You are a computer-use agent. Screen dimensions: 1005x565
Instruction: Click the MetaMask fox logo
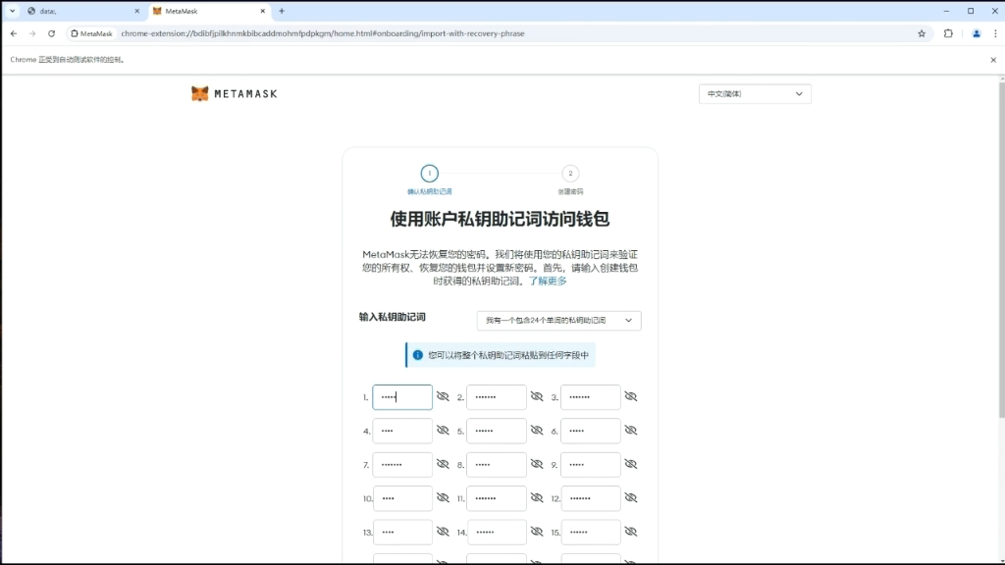[200, 93]
